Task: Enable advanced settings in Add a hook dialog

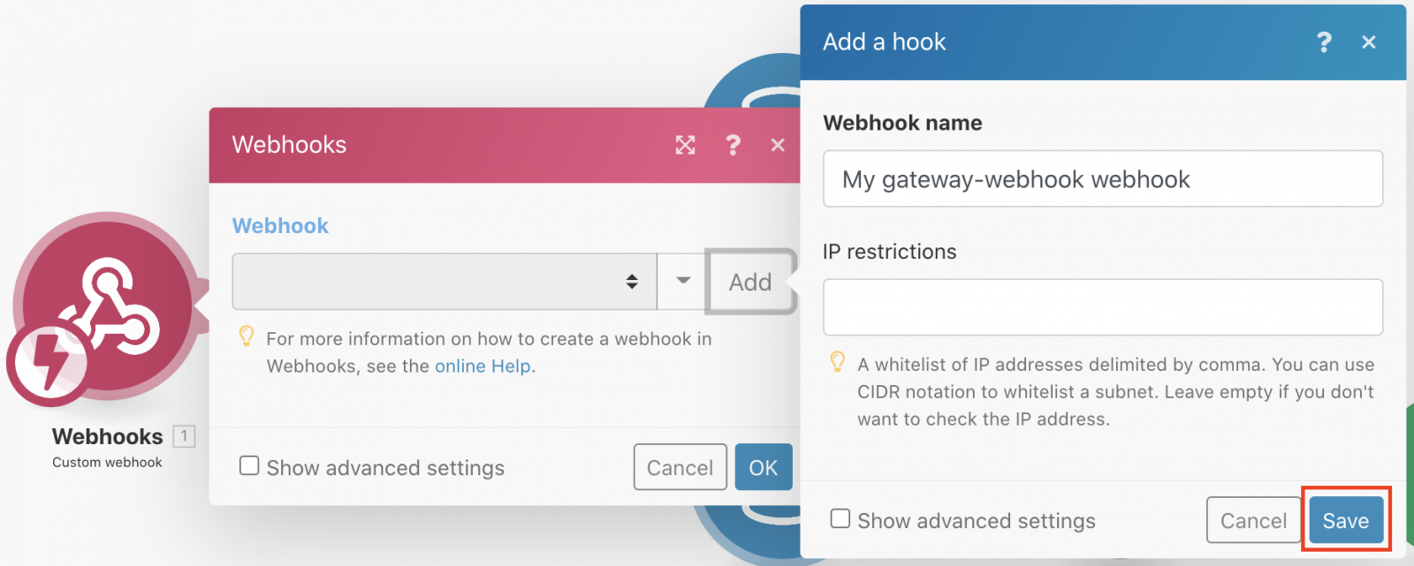Action: pos(840,519)
